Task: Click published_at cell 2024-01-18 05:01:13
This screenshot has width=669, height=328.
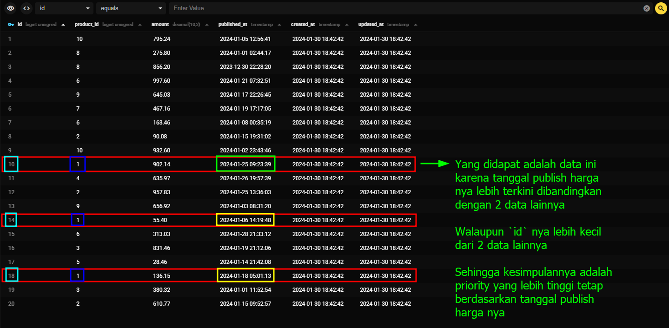Action: pos(245,276)
